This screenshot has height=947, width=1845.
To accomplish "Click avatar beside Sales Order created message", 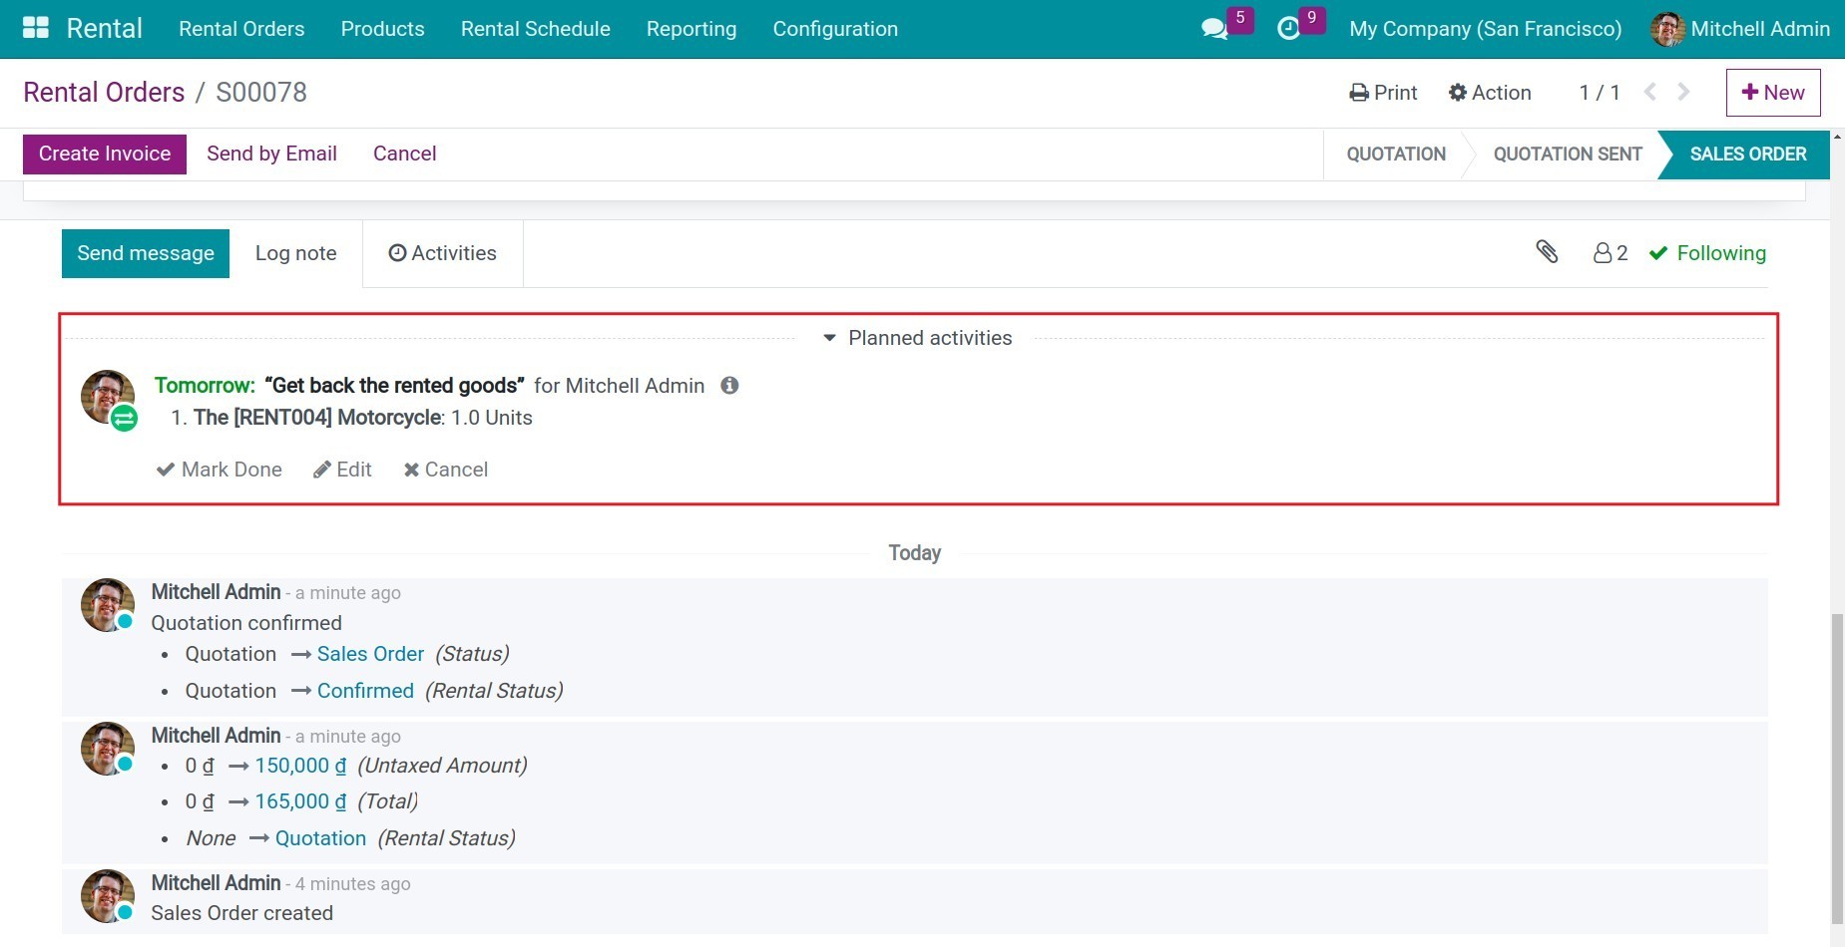I will (x=108, y=896).
